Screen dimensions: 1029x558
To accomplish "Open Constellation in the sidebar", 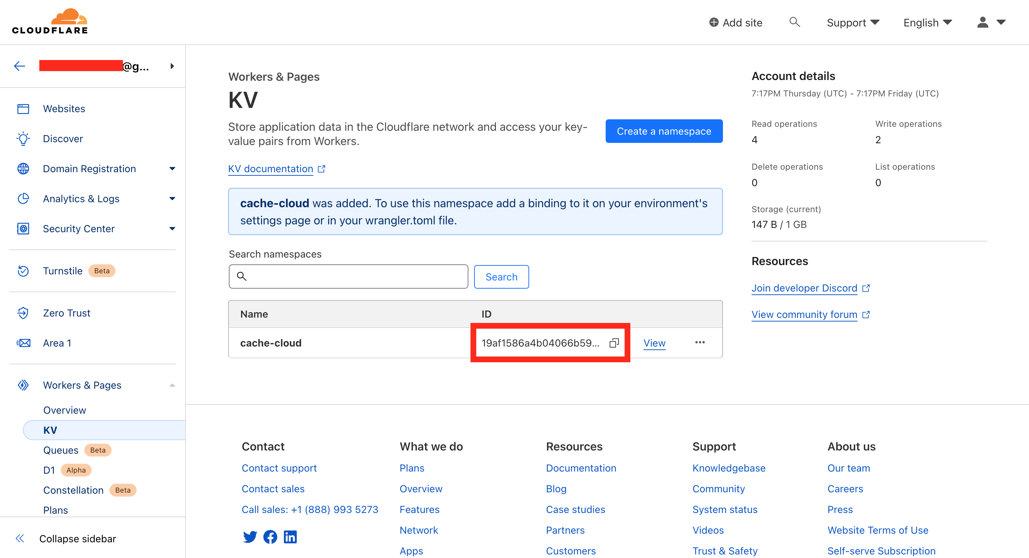I will pos(73,490).
